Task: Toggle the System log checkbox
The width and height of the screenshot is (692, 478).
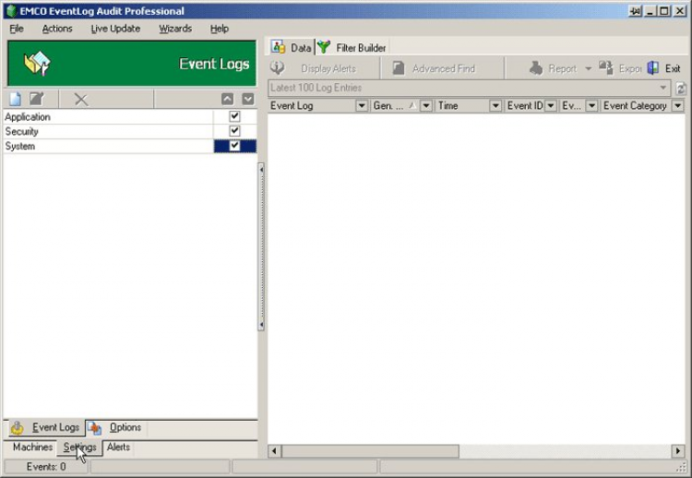Action: (234, 146)
